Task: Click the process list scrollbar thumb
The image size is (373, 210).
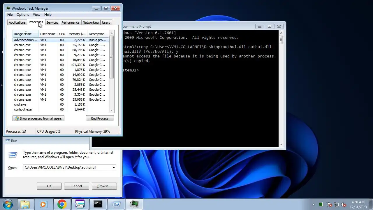Action: pos(111,57)
